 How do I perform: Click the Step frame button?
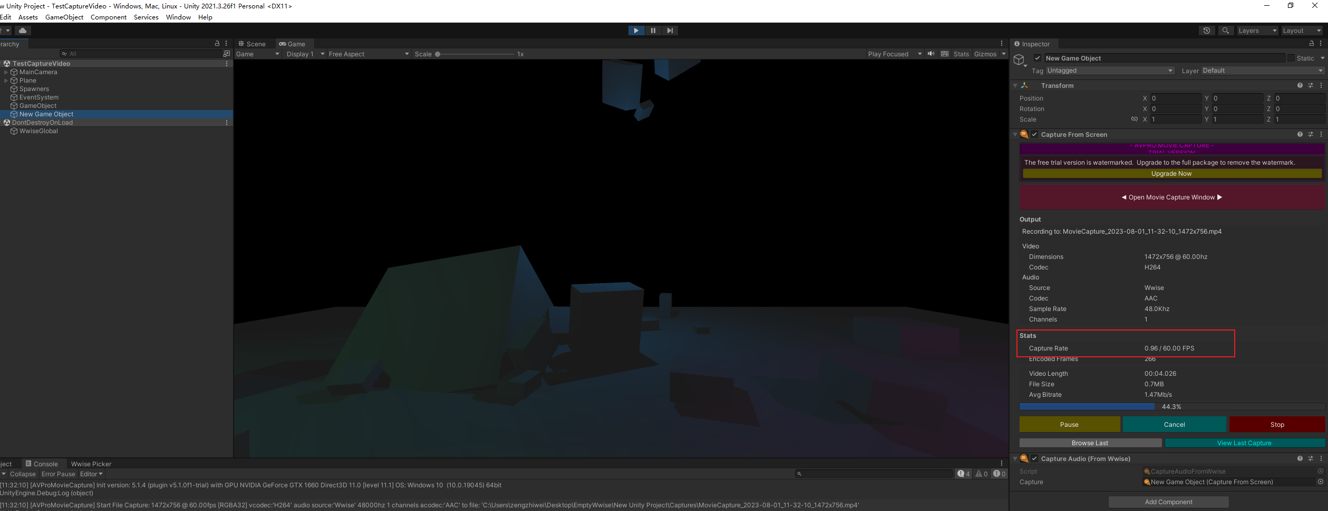(670, 30)
